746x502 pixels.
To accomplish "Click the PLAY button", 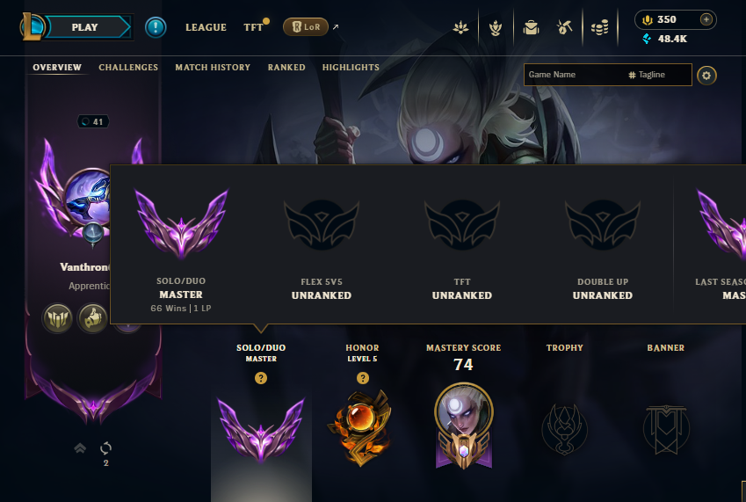I will click(x=84, y=27).
